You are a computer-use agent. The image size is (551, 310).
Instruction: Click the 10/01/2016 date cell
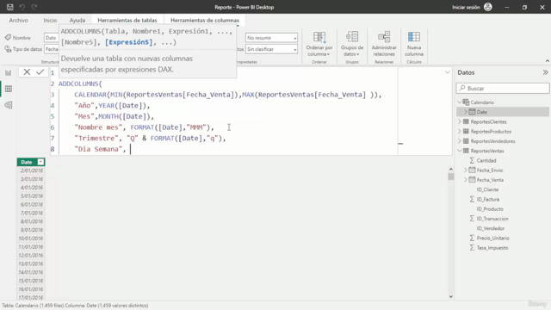point(31,239)
